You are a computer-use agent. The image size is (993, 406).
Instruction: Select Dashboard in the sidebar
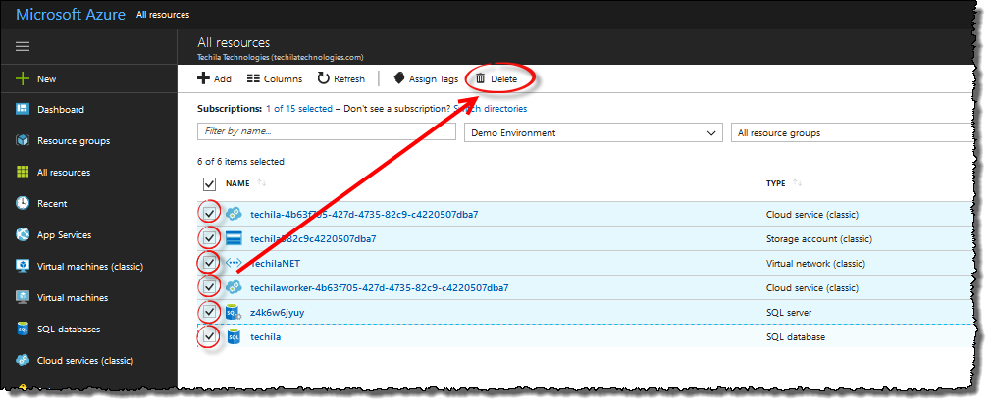point(61,110)
